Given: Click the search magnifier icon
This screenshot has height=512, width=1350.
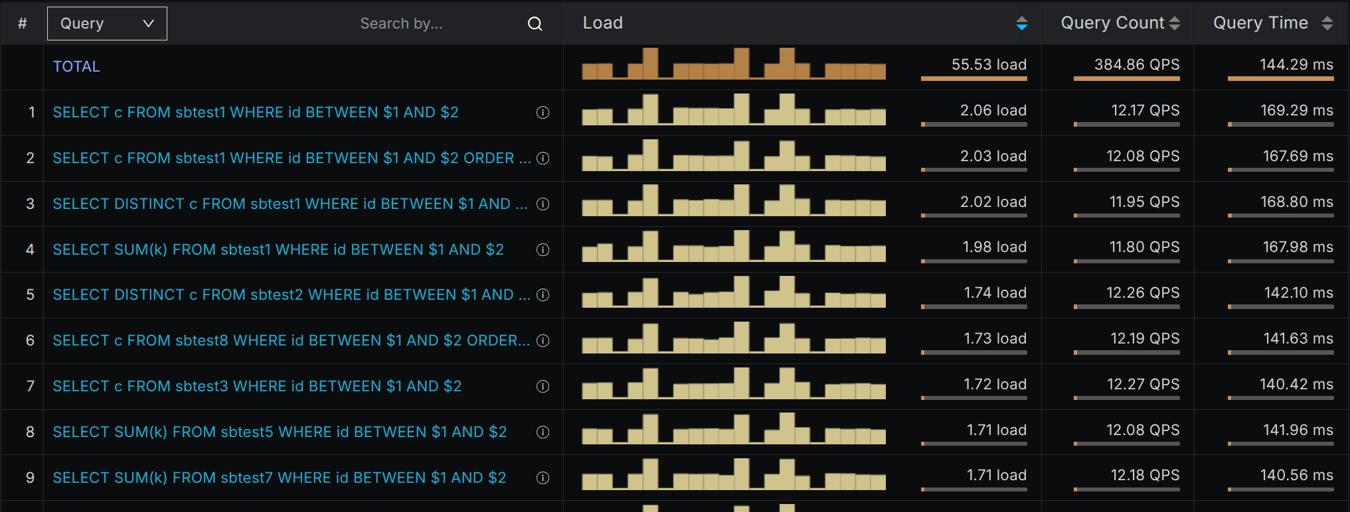Looking at the screenshot, I should click(x=535, y=24).
